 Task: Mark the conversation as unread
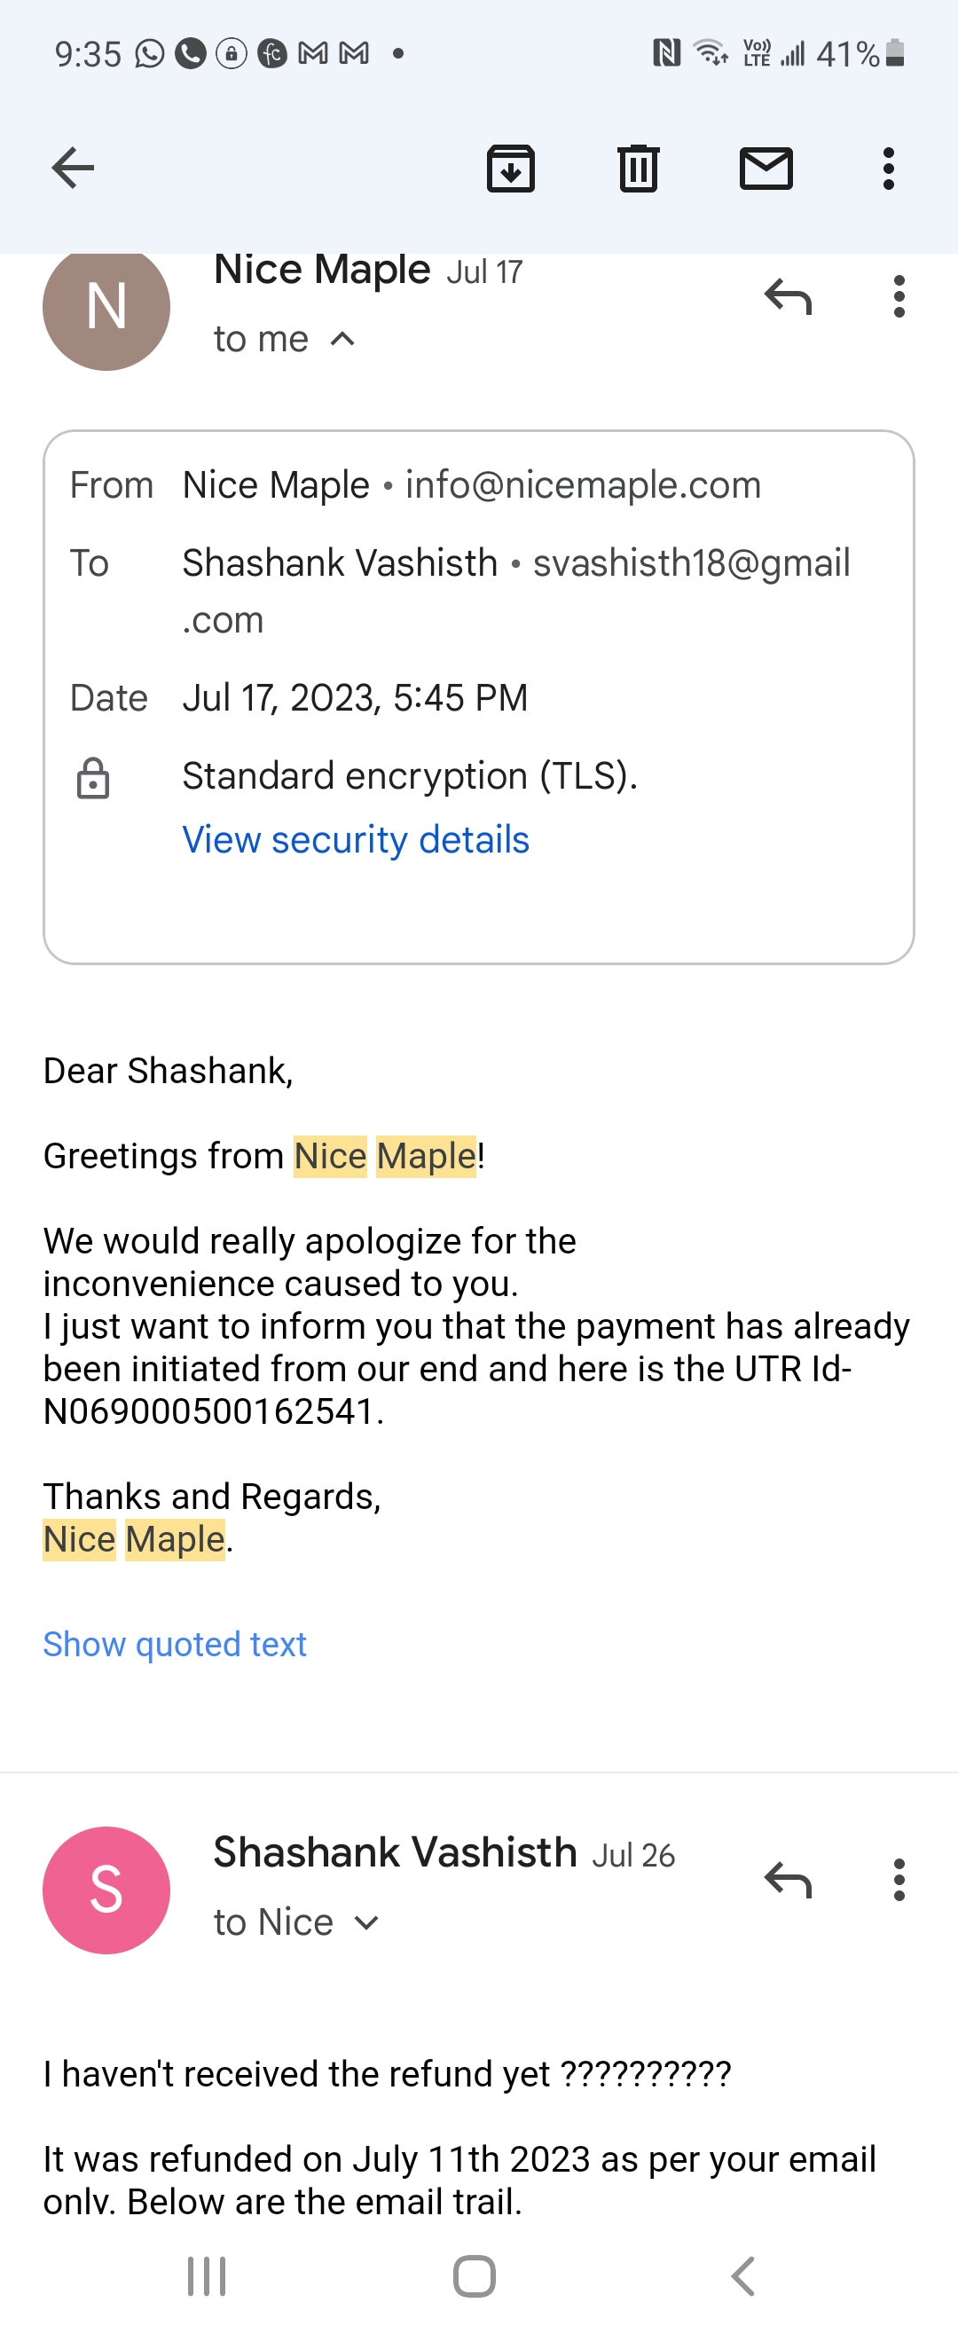[766, 169]
